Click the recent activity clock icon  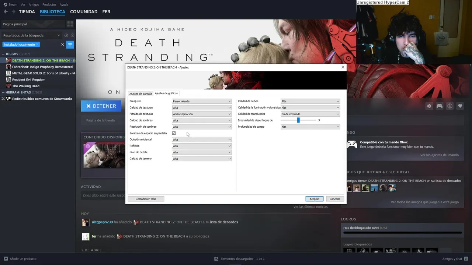click(x=66, y=35)
